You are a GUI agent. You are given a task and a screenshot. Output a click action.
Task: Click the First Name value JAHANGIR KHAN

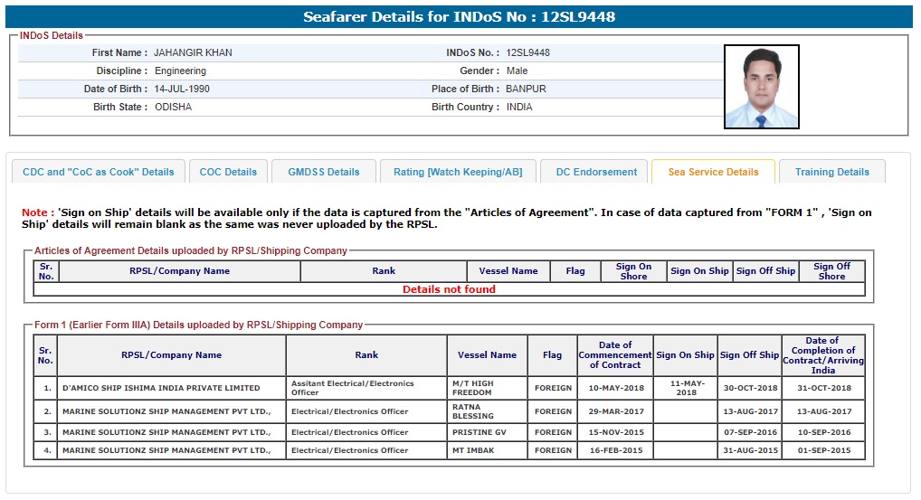193,52
